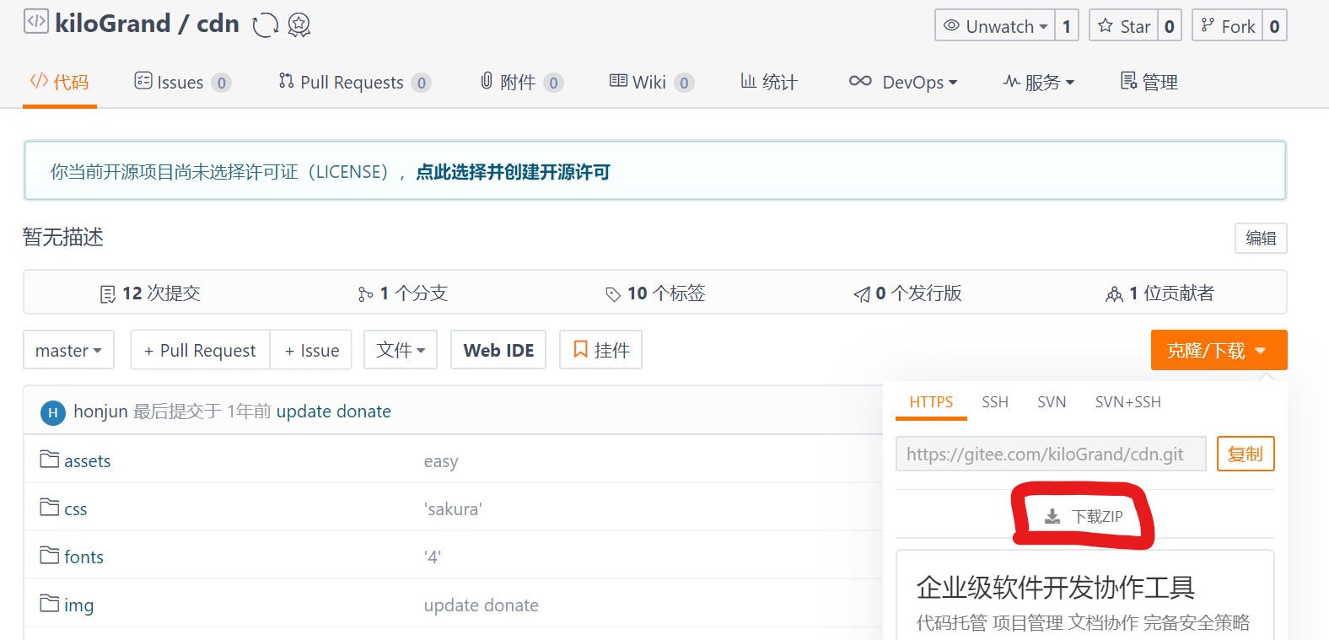The height and width of the screenshot is (640, 1329).
Task: Open the Wiki tab
Action: pyautogui.click(x=651, y=82)
